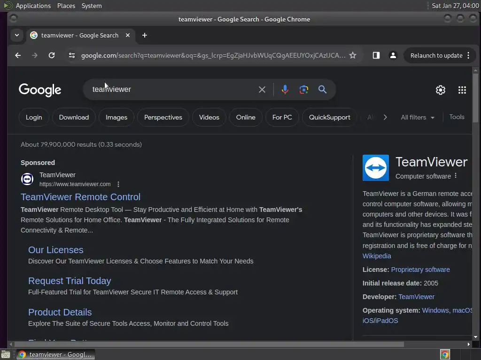The height and width of the screenshot is (360, 481).
Task: Open the Developer TeamViewer link
Action: point(416,297)
